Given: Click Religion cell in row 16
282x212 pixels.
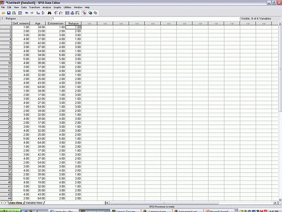Looking at the screenshot, I should pos(73,87).
